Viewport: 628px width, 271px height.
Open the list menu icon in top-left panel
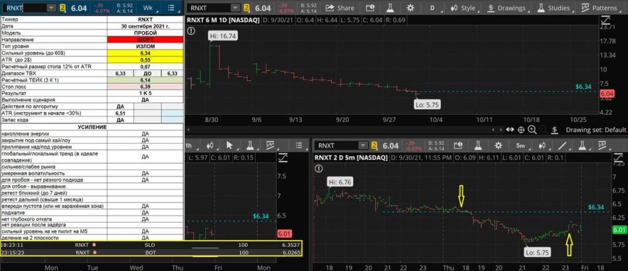[173, 7]
